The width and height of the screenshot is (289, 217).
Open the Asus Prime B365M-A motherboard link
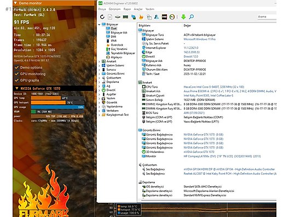pos(230,91)
